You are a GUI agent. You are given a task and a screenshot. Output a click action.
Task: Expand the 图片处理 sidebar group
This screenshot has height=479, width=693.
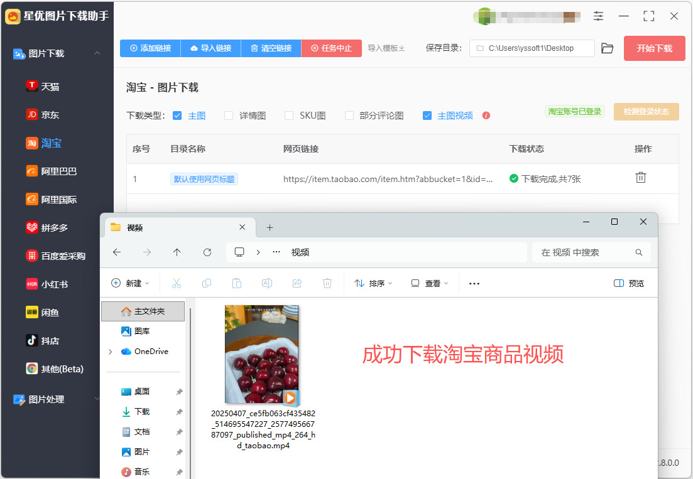point(97,399)
